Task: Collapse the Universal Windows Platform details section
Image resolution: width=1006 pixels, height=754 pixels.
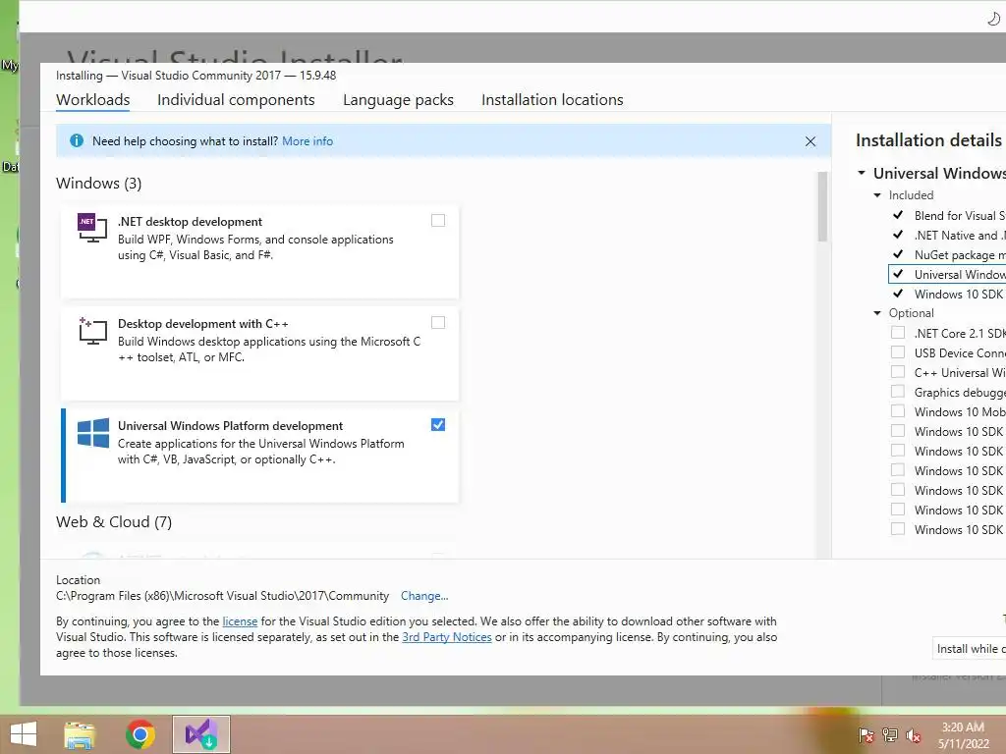Action: click(862, 173)
